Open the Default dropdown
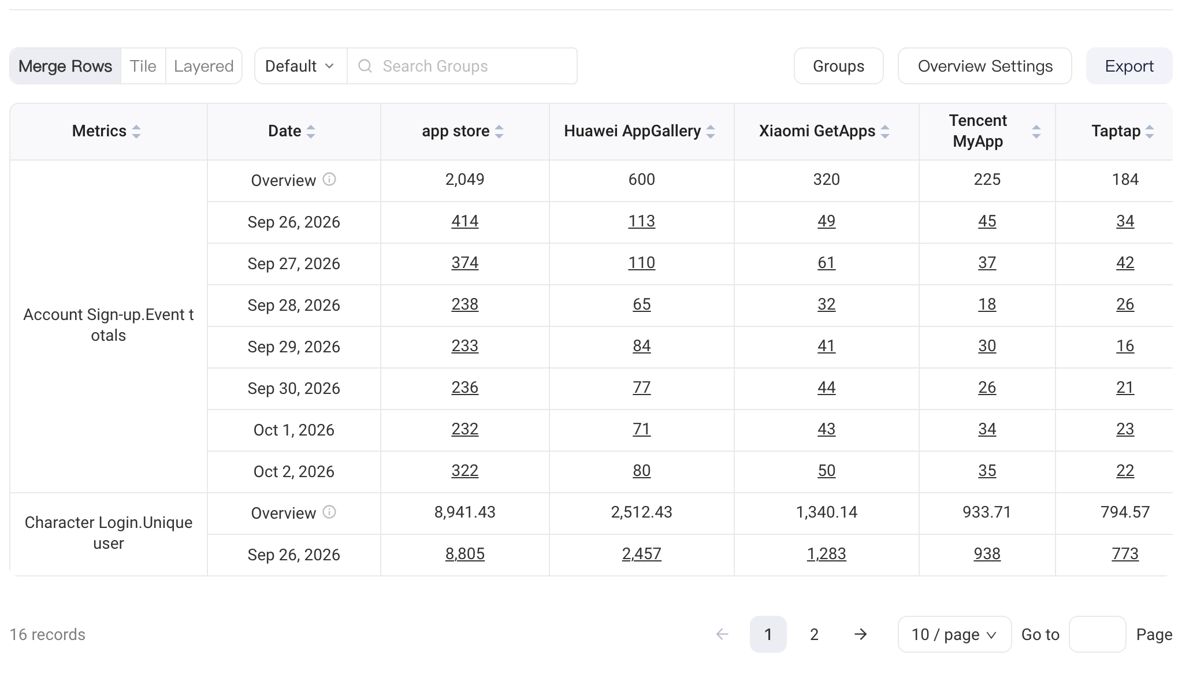 [x=300, y=66]
